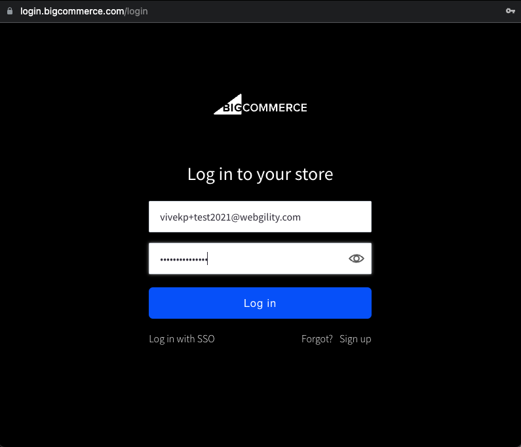Open the Log in with SSO link
The height and width of the screenshot is (447, 521).
(182, 339)
